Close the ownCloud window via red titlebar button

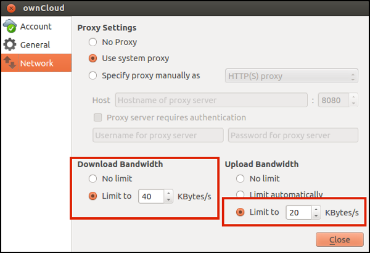click(x=11, y=9)
